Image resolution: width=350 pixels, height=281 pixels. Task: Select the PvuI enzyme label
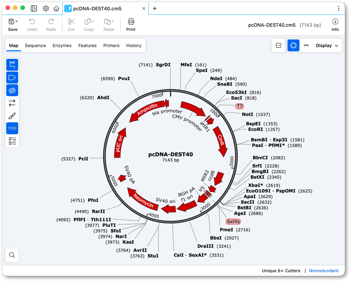(124, 79)
